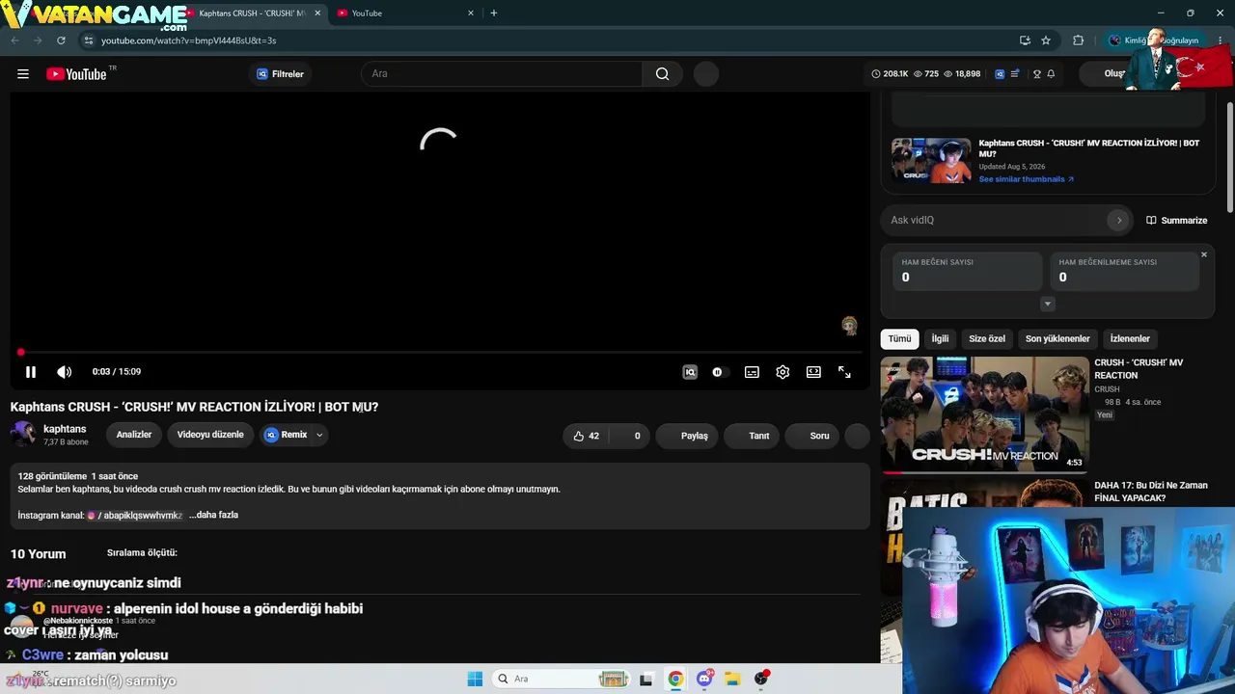The image size is (1235, 694).
Task: Switch the player to theater mode
Action: point(813,372)
